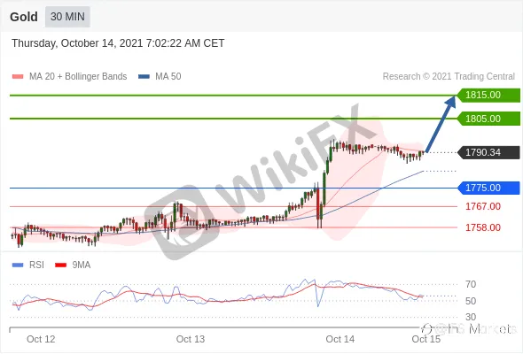Click the RSI 30 level label

pos(471,317)
